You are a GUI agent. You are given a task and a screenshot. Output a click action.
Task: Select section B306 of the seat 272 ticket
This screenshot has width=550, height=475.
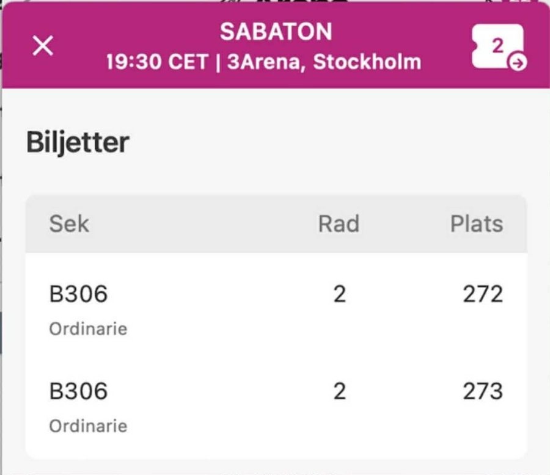[x=78, y=294]
